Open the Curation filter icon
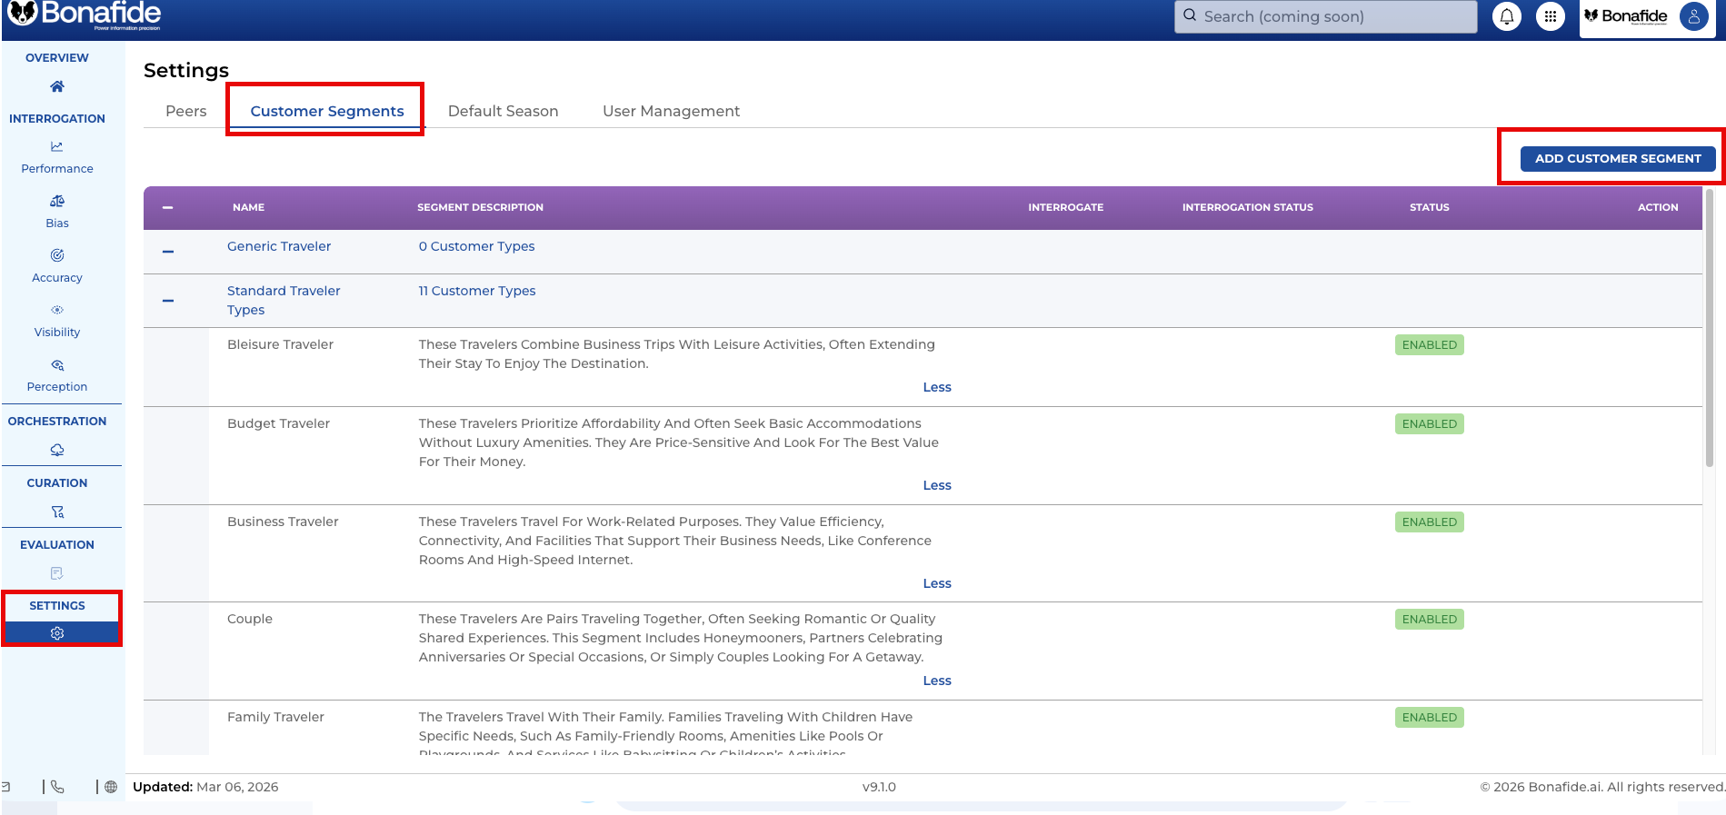1726x815 pixels. click(57, 512)
